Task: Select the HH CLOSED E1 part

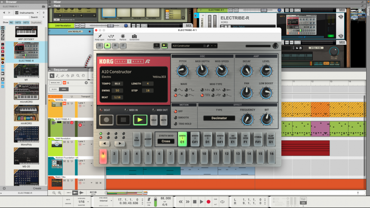Action: pos(233,139)
